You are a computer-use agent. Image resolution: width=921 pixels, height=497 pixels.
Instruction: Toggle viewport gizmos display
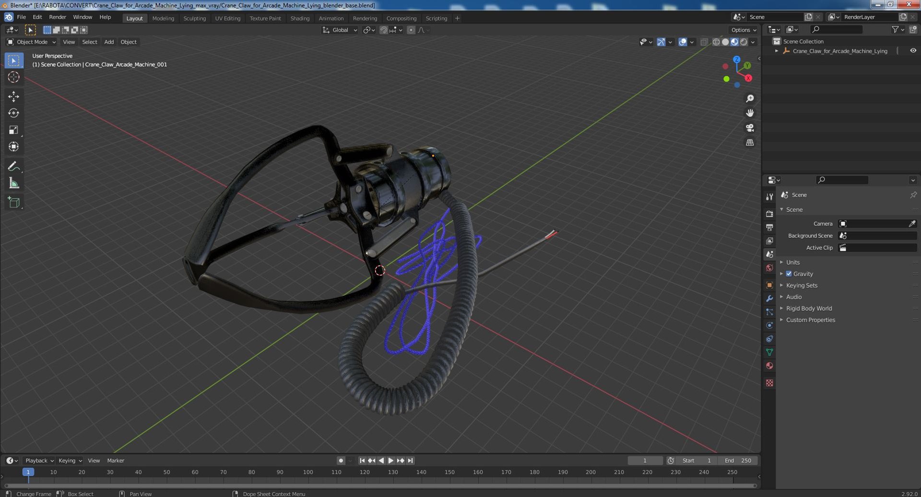tap(661, 42)
